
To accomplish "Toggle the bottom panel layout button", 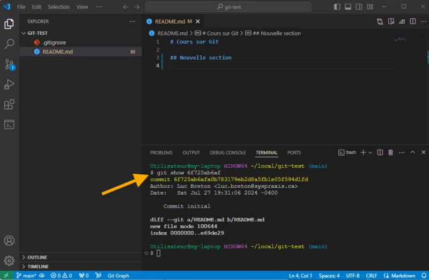I will point(347,7).
